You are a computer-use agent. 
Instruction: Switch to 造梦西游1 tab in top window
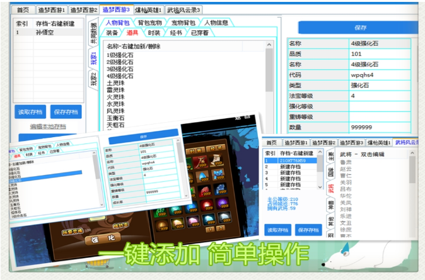tap(52, 10)
